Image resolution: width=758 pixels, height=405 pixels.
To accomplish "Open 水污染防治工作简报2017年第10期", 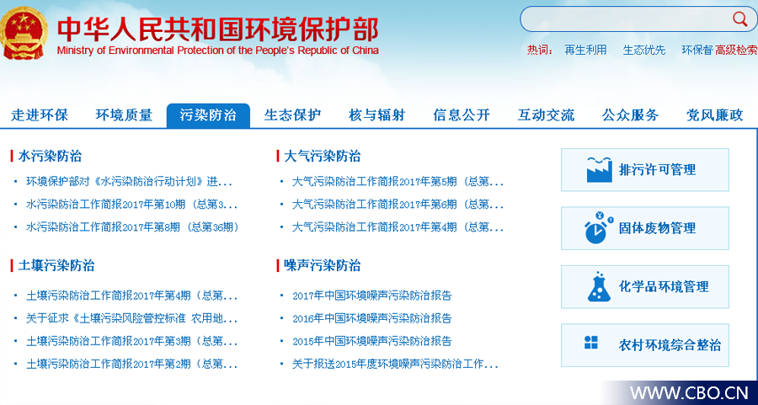I will (x=131, y=205).
